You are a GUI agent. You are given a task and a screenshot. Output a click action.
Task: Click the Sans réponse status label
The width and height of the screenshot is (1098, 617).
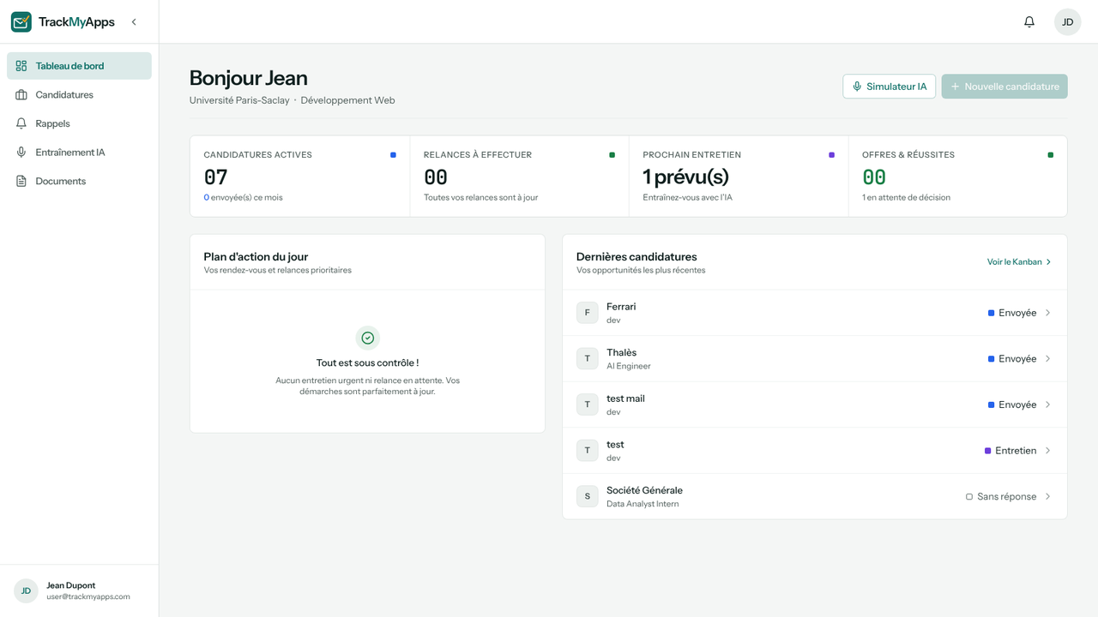coord(1001,496)
